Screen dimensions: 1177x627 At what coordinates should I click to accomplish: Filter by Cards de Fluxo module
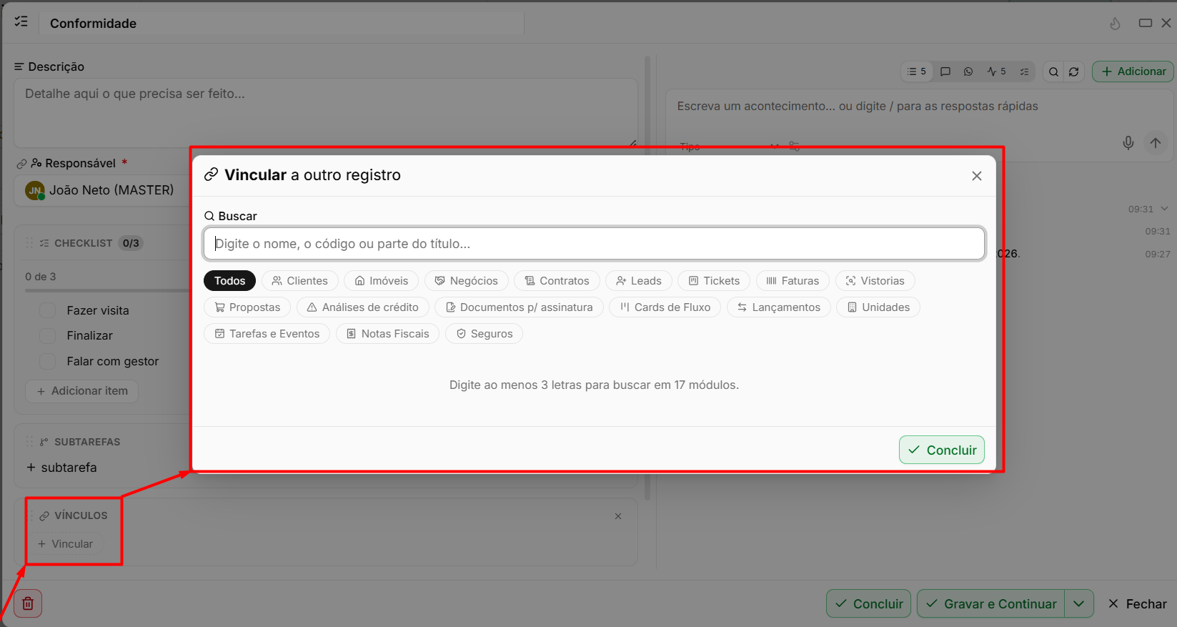pyautogui.click(x=665, y=307)
